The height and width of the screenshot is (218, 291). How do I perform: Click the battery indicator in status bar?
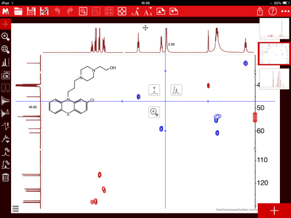point(286,3)
